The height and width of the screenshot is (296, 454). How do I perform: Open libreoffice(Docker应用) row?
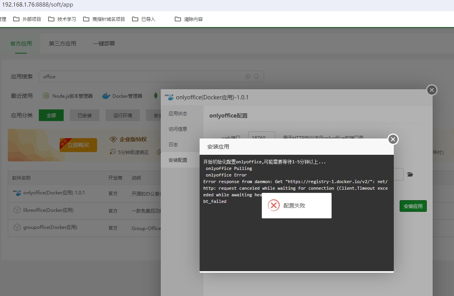coord(49,210)
